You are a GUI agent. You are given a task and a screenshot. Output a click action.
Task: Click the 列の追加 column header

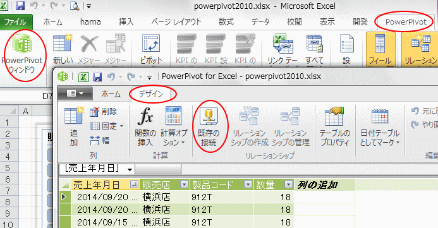(324, 185)
